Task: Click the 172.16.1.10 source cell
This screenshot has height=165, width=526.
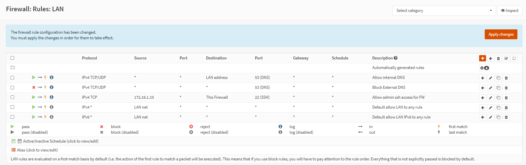Action: click(x=144, y=97)
